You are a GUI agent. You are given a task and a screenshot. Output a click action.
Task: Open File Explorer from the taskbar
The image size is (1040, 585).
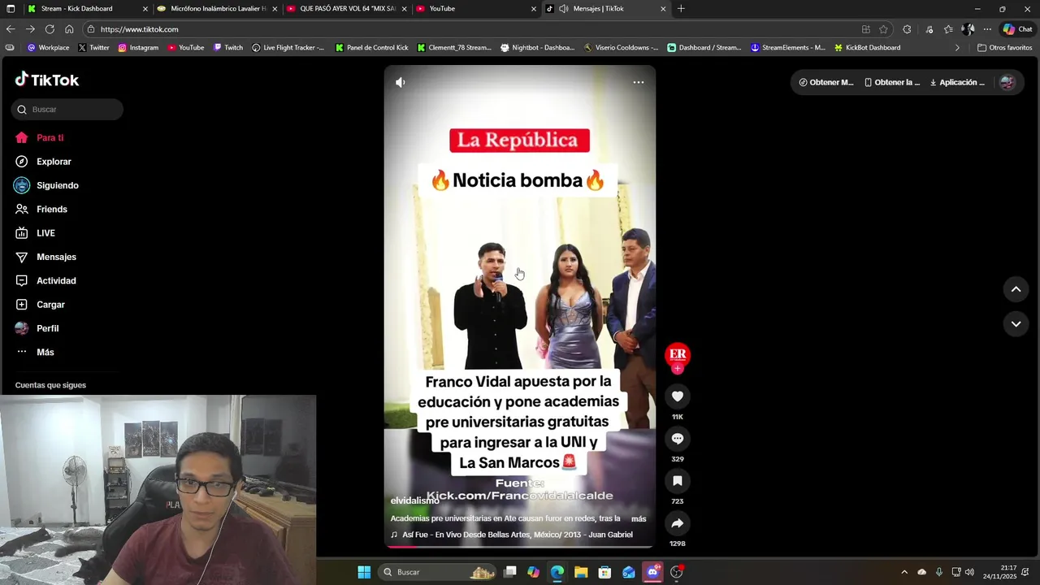(581, 572)
